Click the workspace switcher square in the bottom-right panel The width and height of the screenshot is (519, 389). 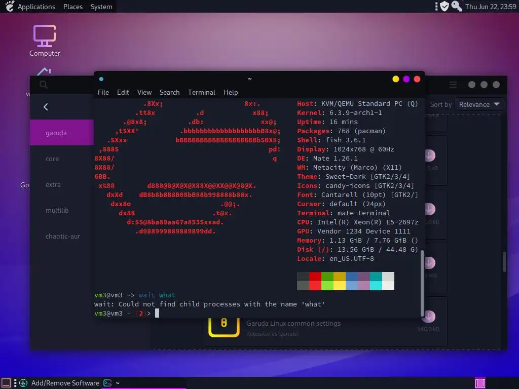pos(480,383)
